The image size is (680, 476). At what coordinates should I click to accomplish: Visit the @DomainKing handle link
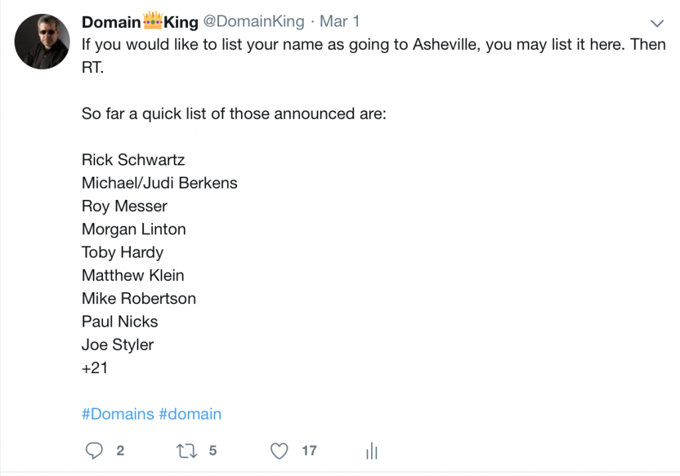pos(254,21)
